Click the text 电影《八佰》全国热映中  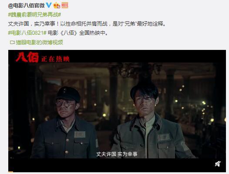[77, 33]
